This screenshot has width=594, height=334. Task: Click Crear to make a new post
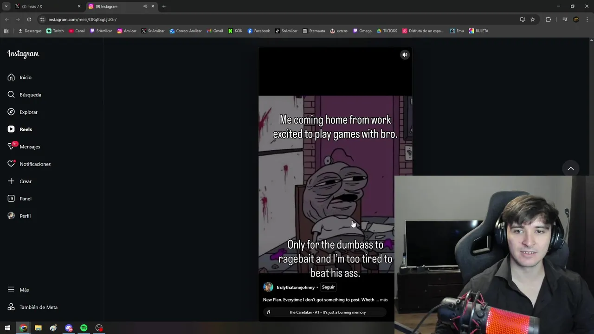pyautogui.click(x=19, y=181)
